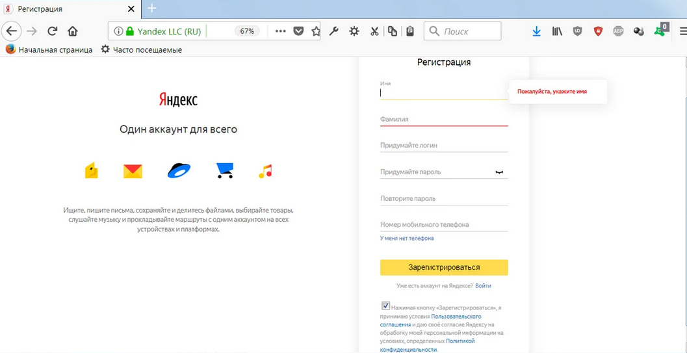This screenshot has height=353, width=687.
Task: Close the Регистрация tab
Action: click(131, 8)
